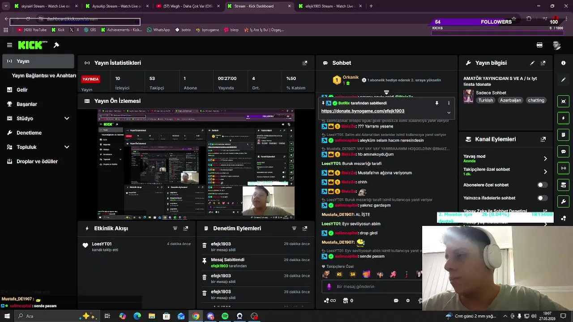Open chat settings gear icon
Viewport: 573px width, 322px height.
(x=408, y=301)
